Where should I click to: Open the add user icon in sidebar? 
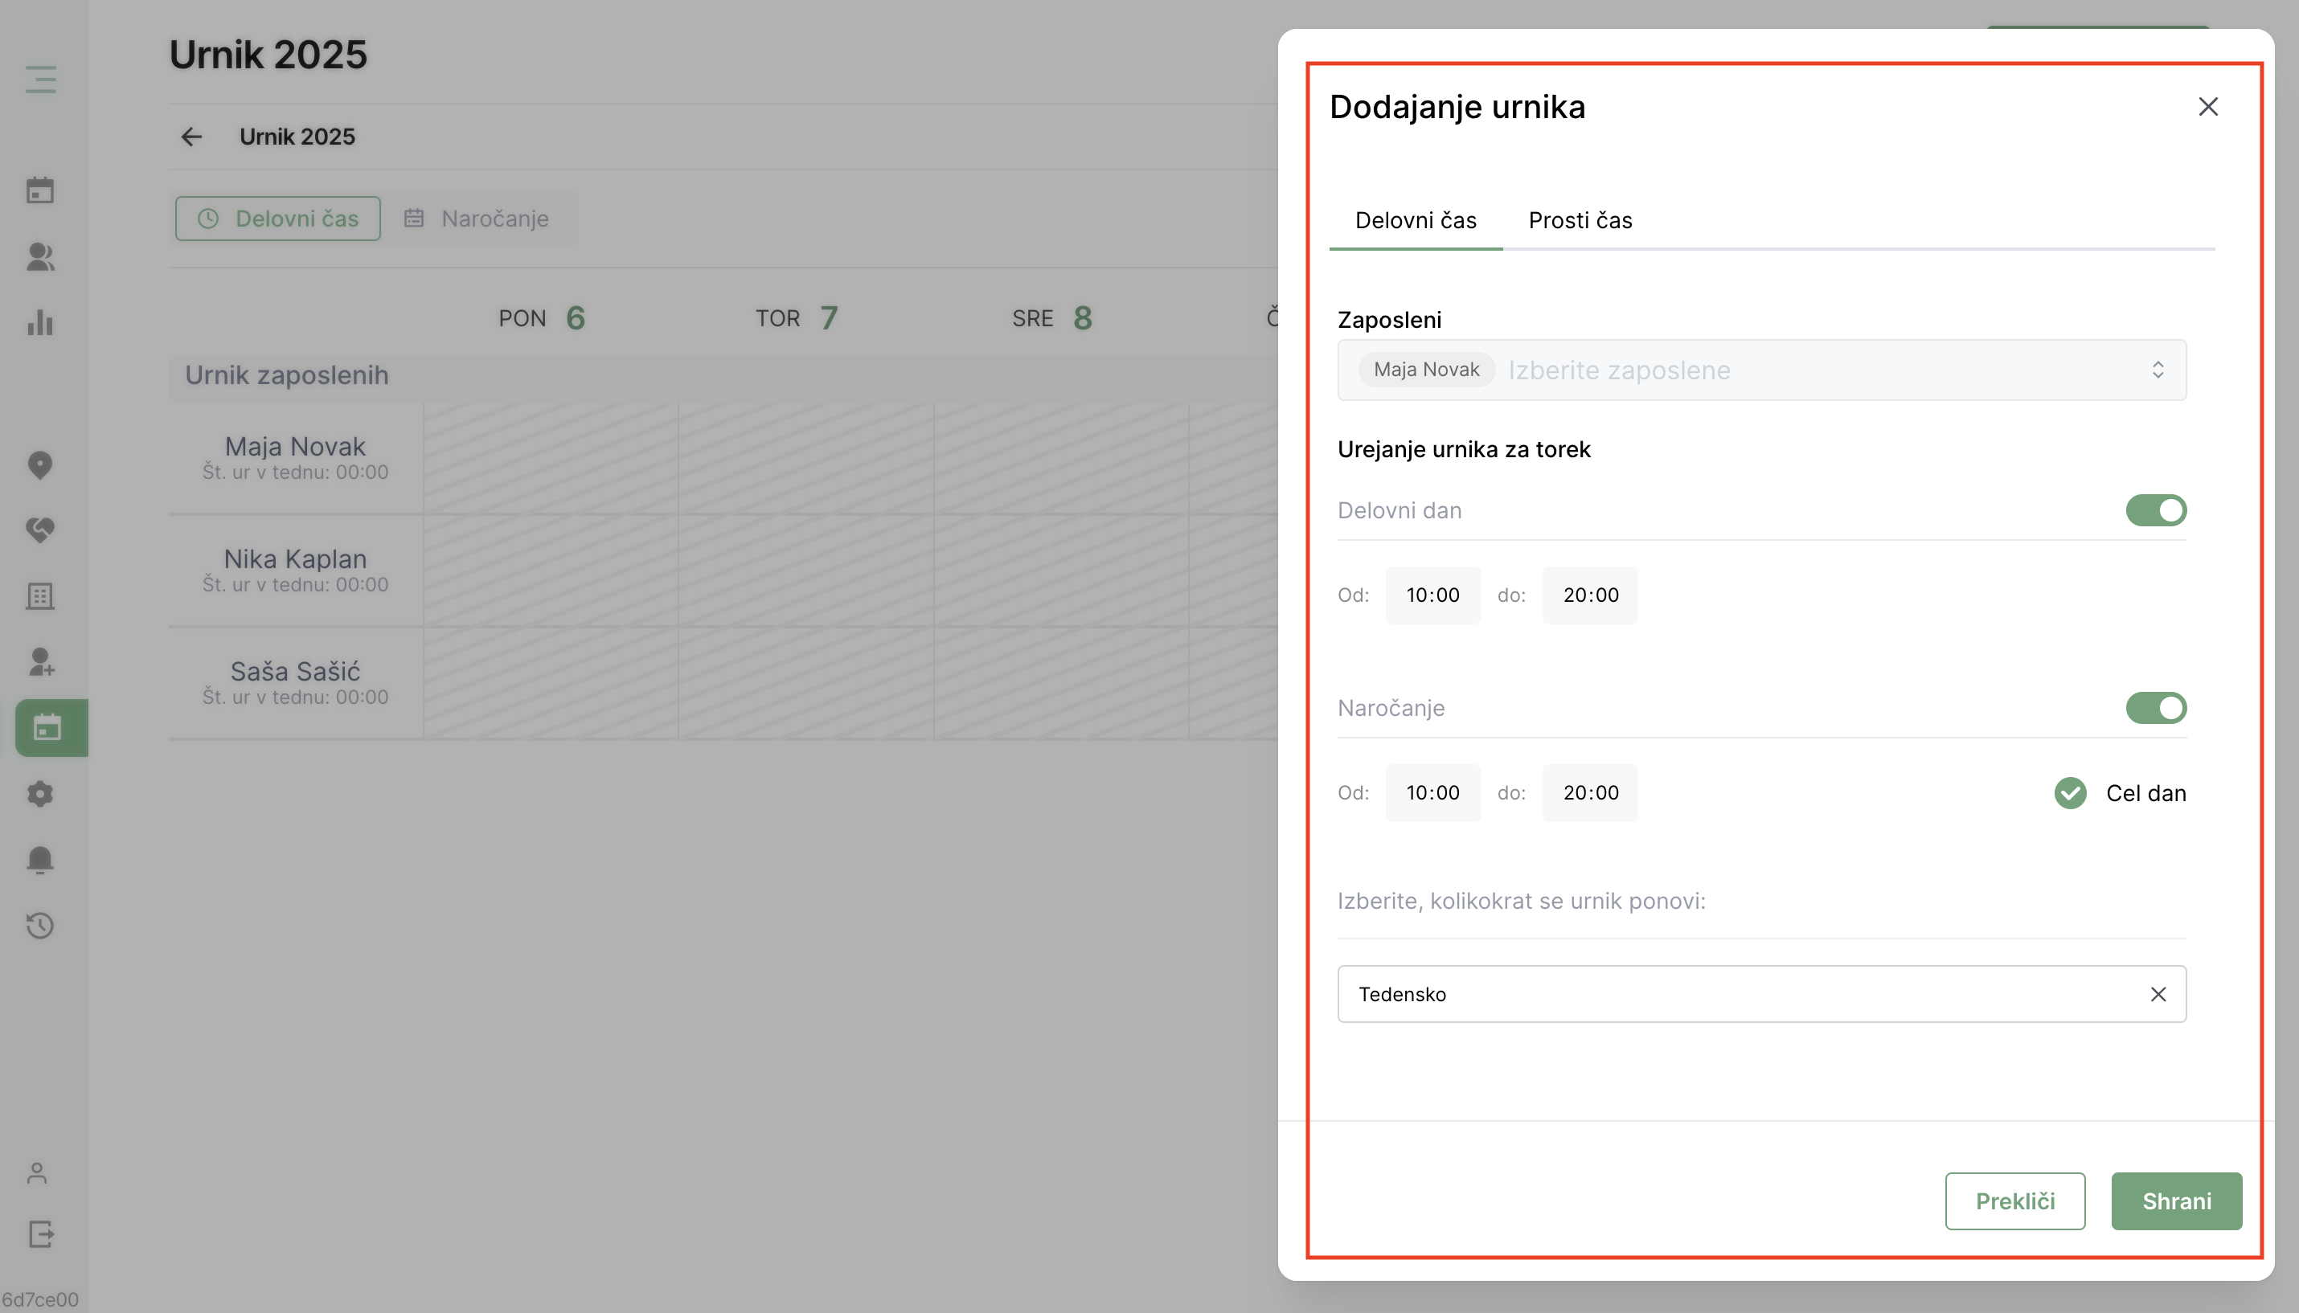40,662
